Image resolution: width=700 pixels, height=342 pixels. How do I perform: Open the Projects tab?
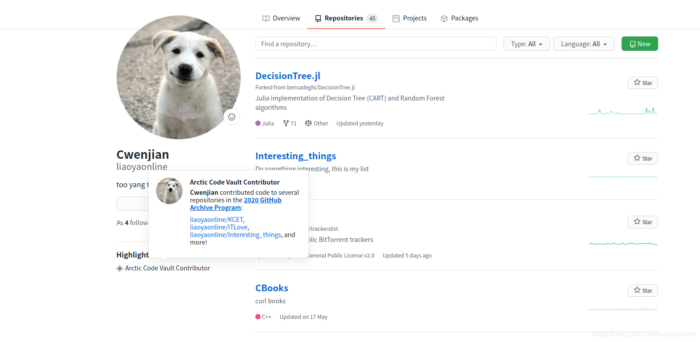tap(409, 18)
